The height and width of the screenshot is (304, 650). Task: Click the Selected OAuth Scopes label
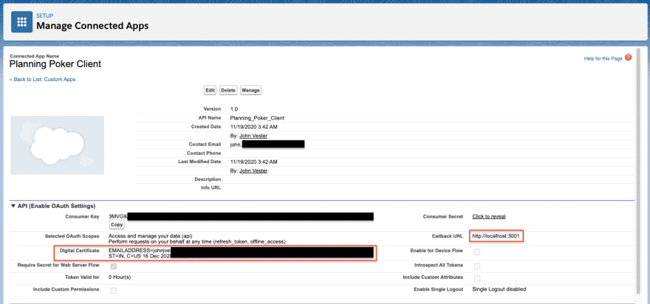pyautogui.click(x=72, y=235)
